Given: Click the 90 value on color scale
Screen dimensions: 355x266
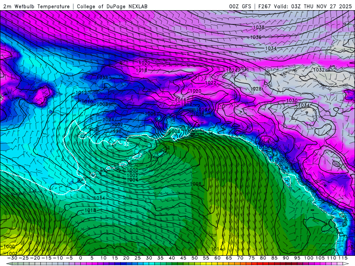Looking at the screenshot, I should click(x=286, y=258).
